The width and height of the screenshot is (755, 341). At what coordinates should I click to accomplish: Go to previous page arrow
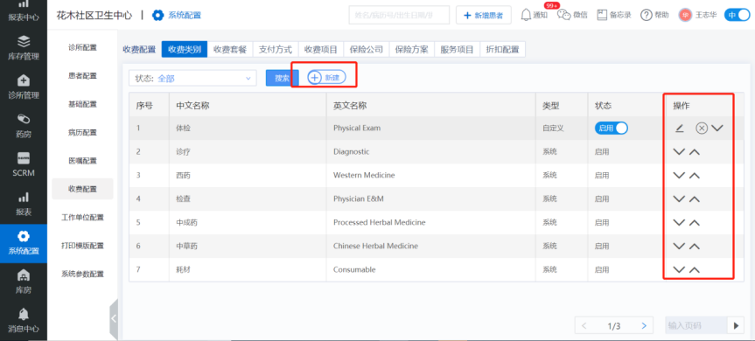584,325
